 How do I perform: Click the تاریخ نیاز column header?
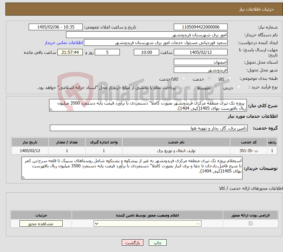[x=30, y=142]
